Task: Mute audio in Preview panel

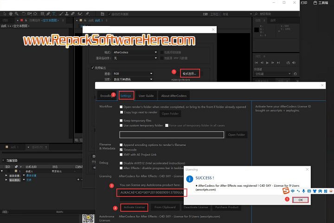Action: pos(294,63)
